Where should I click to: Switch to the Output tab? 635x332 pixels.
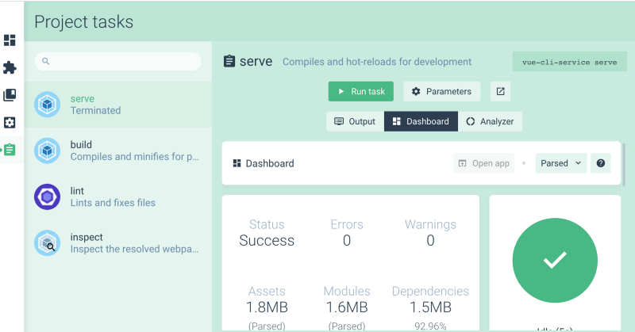click(355, 121)
